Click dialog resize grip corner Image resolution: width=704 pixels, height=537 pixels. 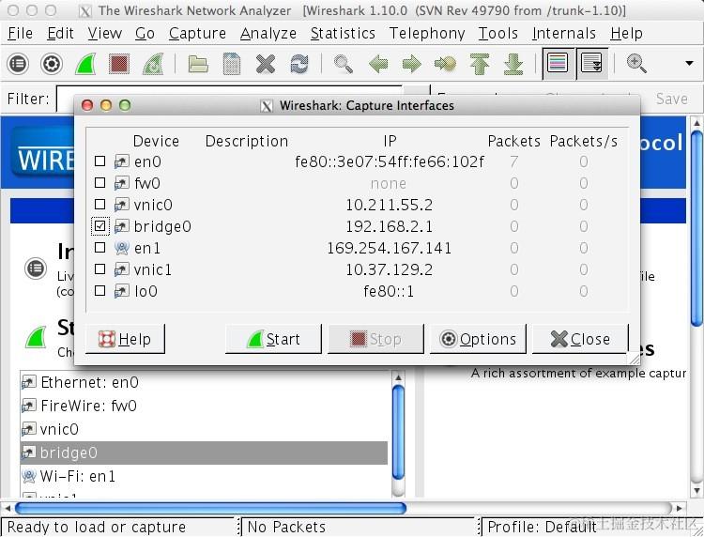pos(635,359)
